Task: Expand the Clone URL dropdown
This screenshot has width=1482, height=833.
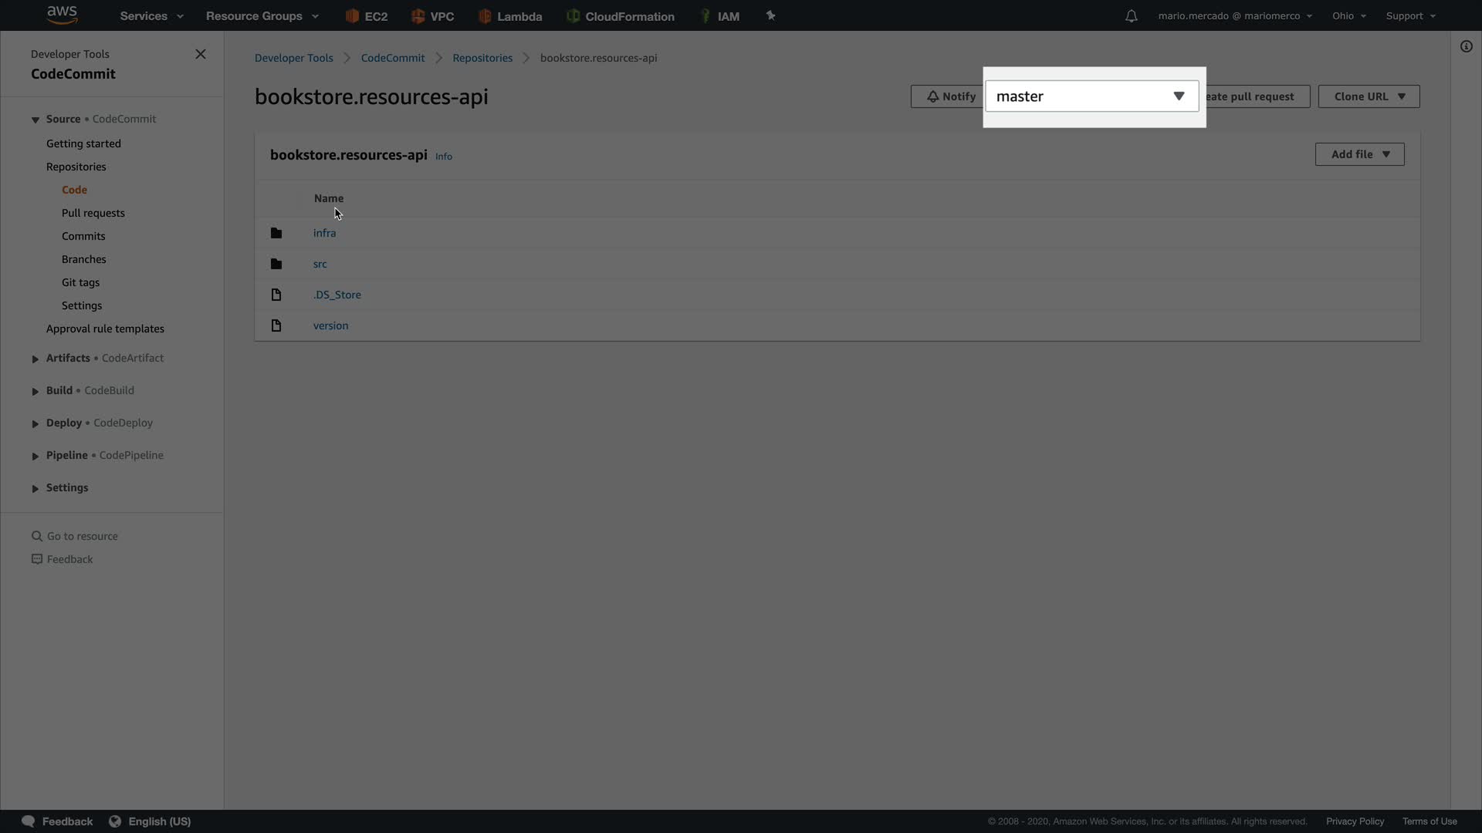Action: [x=1369, y=96]
